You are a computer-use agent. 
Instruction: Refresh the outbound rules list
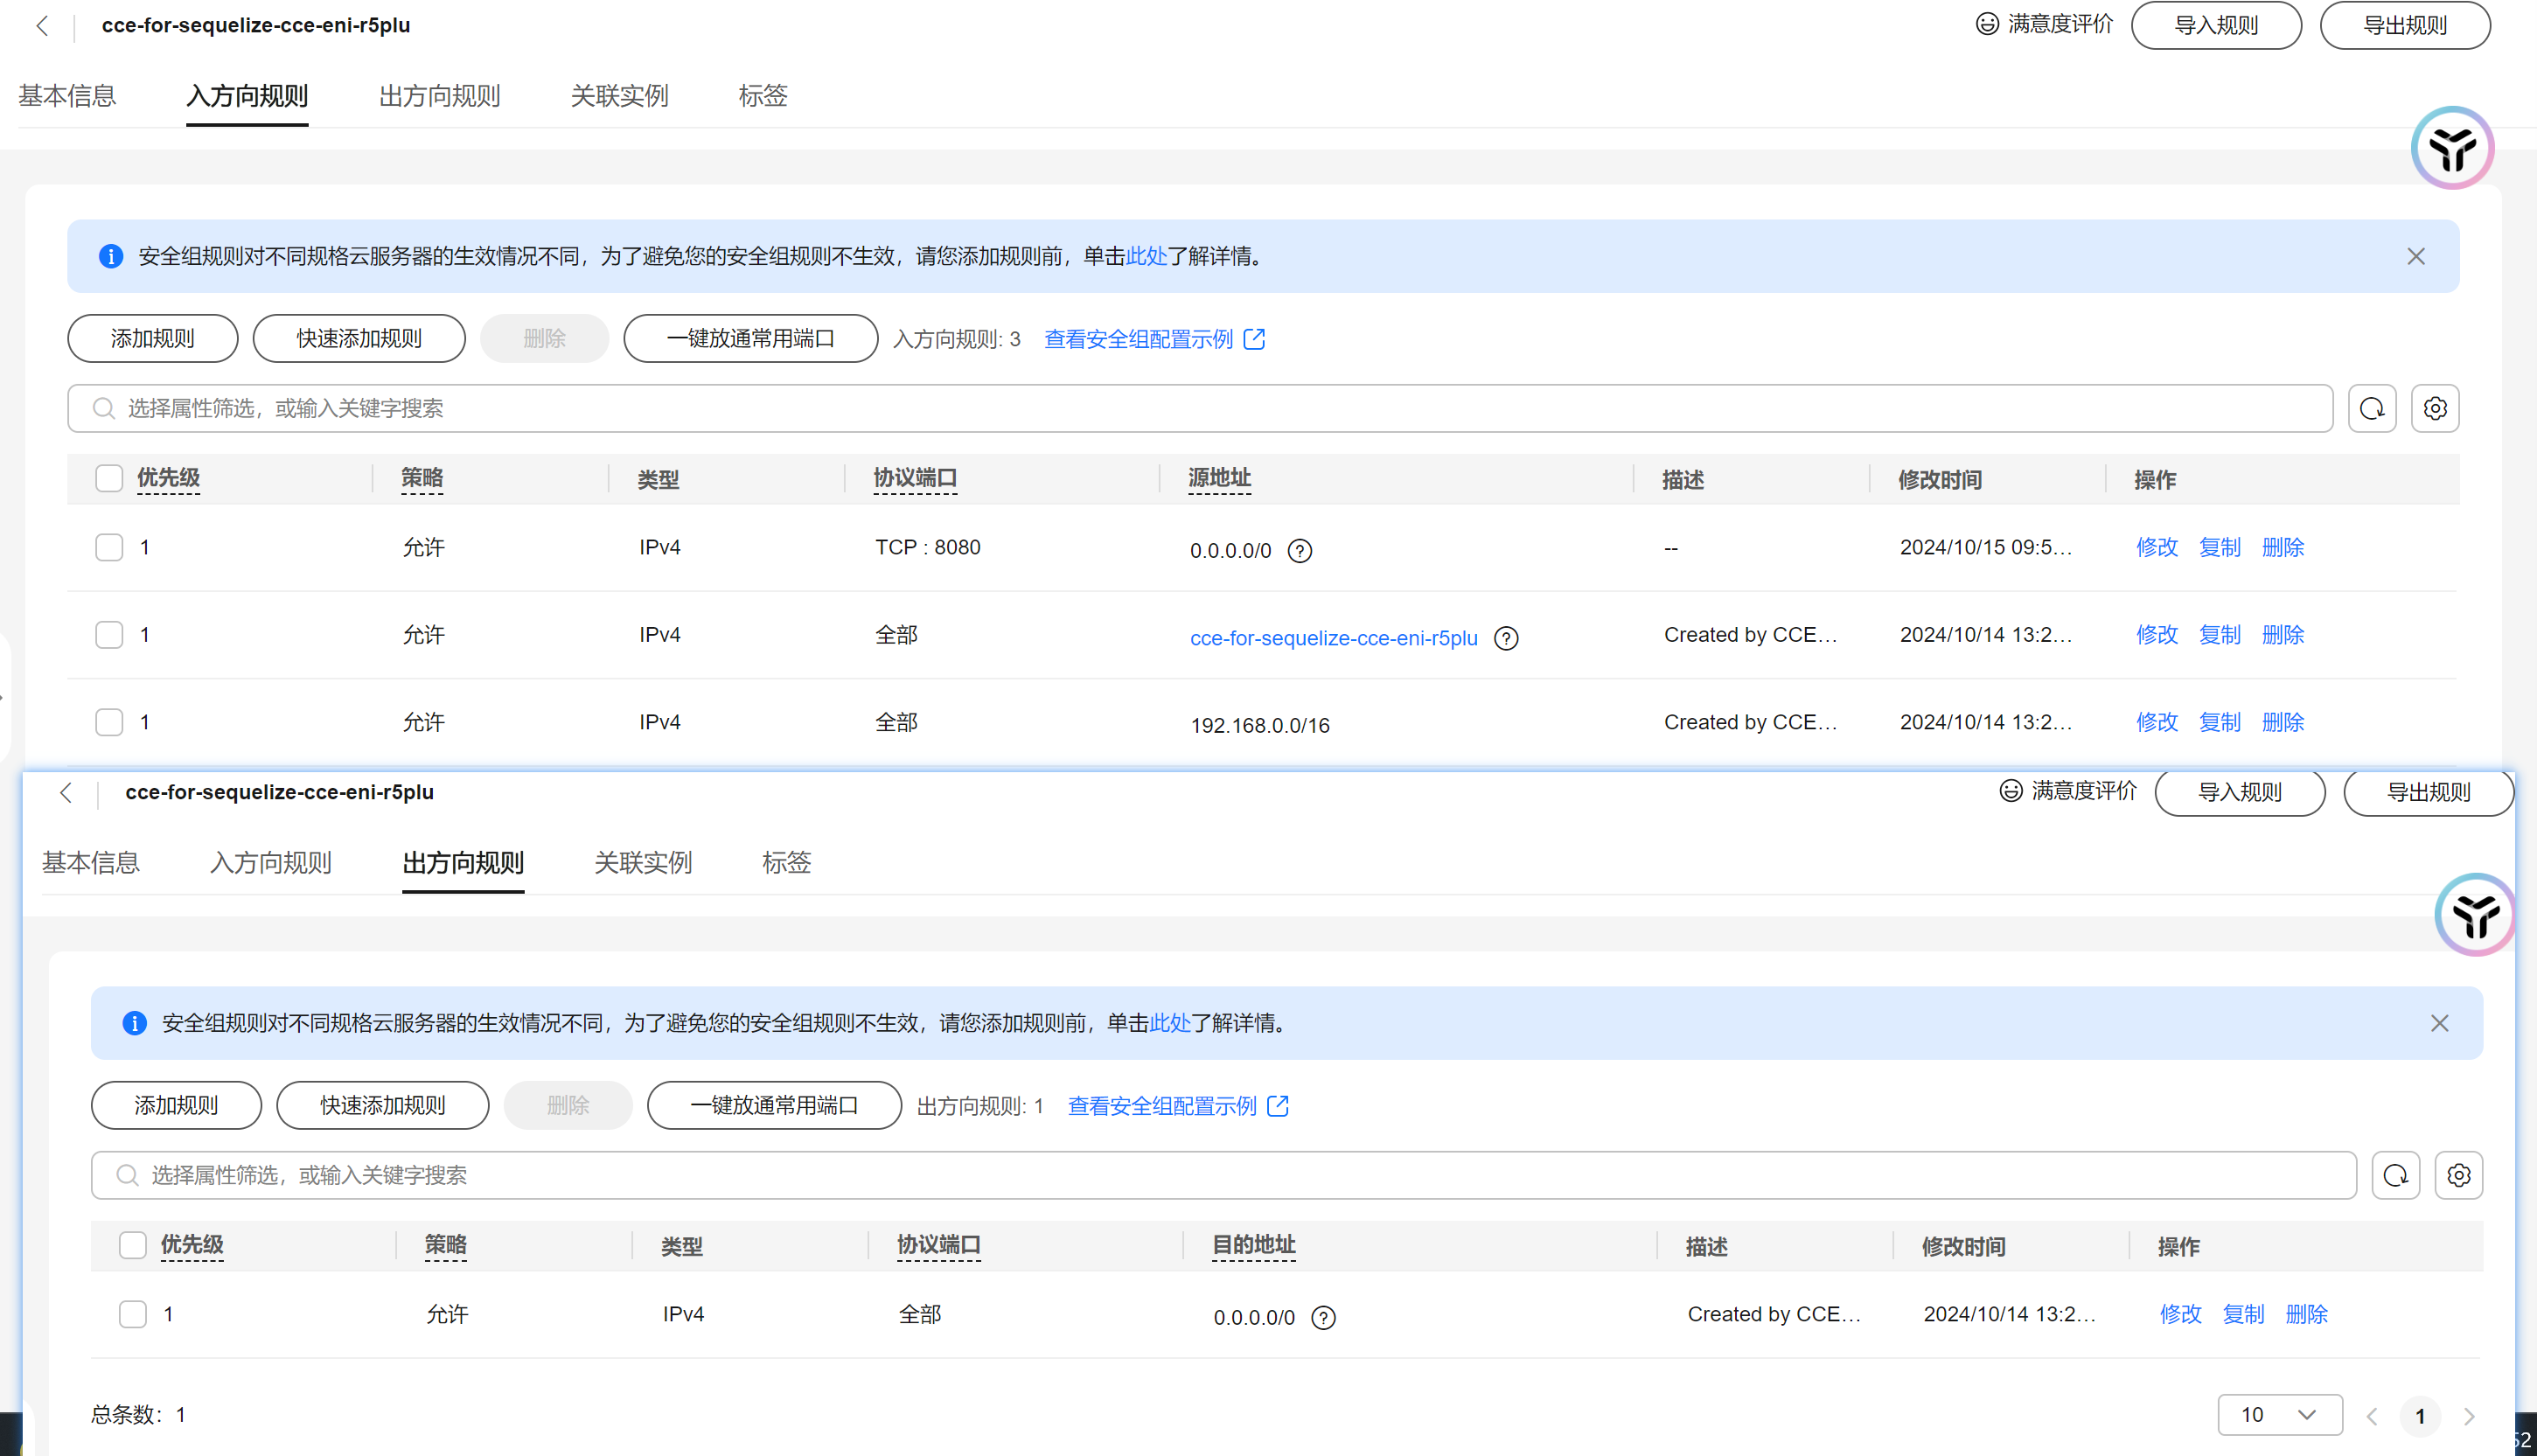2395,1175
